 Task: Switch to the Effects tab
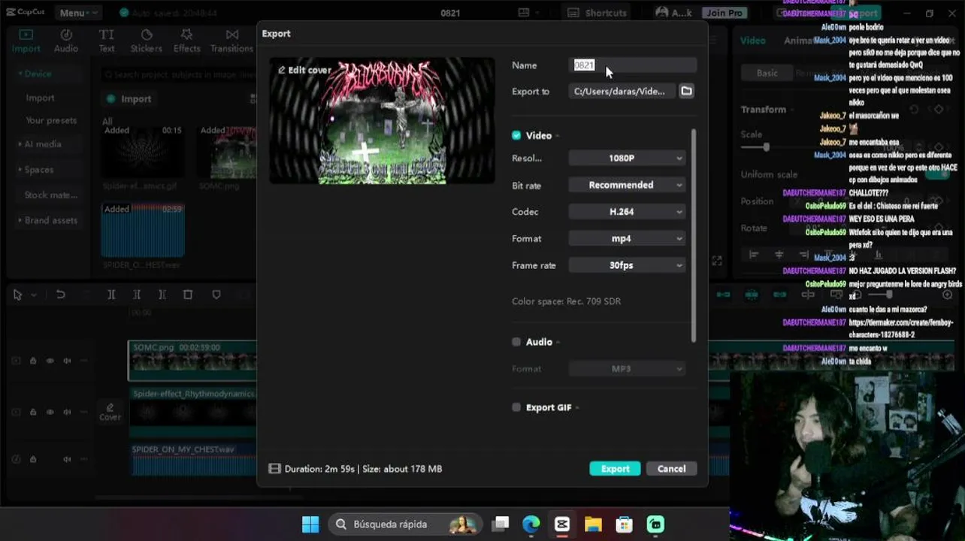click(x=186, y=41)
